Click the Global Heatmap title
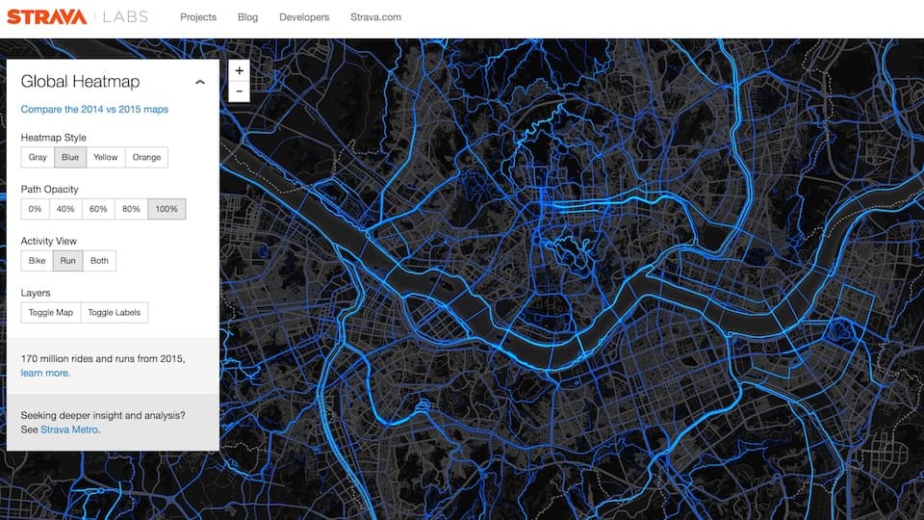This screenshot has height=520, width=924. [80, 81]
